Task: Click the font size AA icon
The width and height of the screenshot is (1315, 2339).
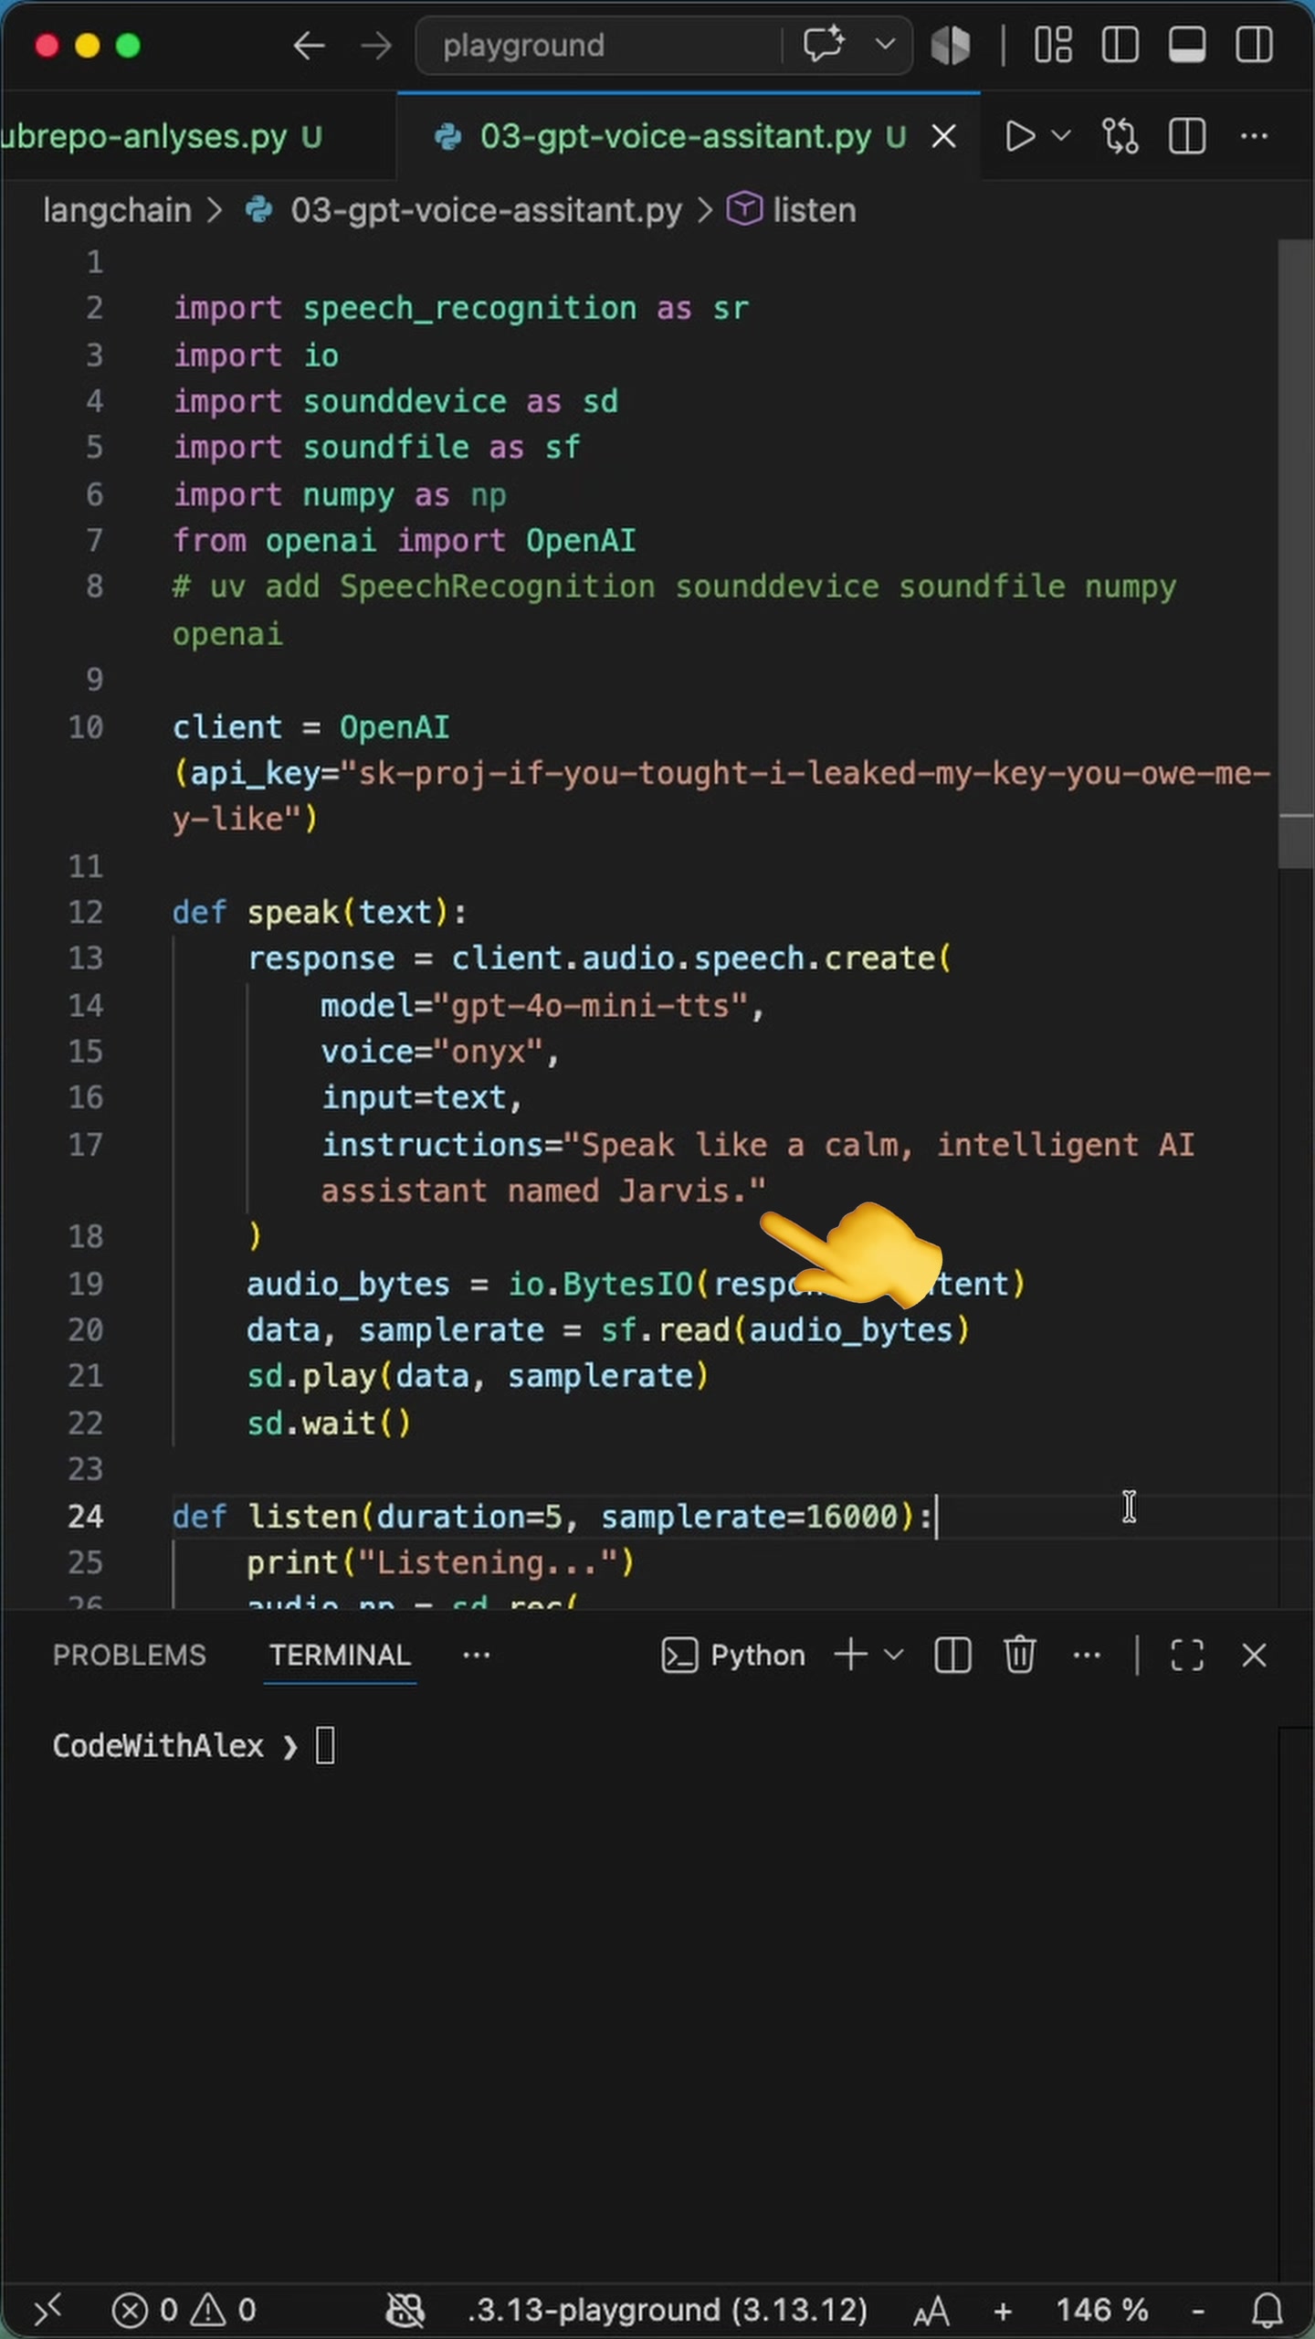Action: (931, 2313)
